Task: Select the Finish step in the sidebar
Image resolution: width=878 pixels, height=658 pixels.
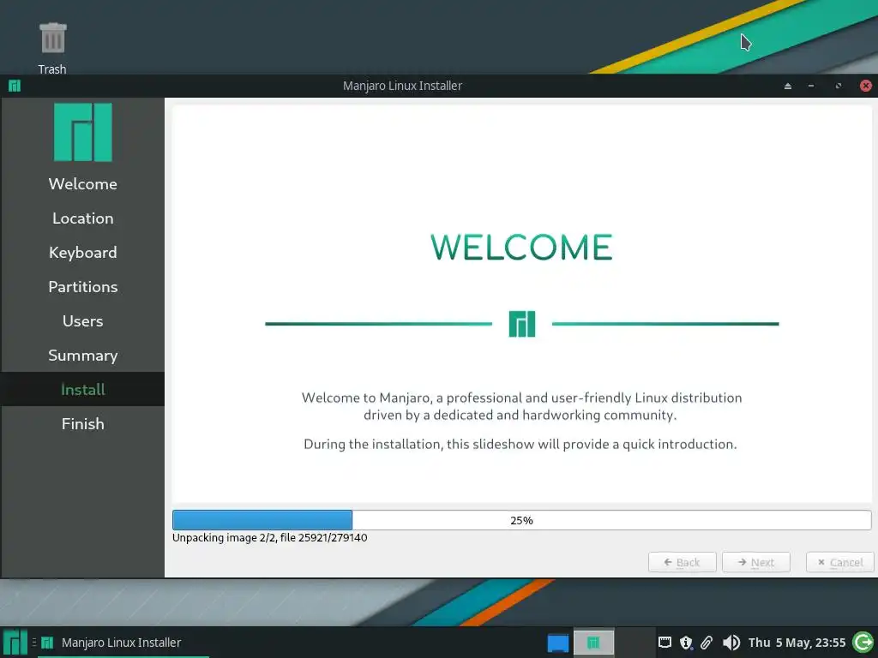Action: point(83,423)
